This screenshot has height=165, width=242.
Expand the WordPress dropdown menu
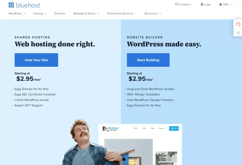coord(17,14)
